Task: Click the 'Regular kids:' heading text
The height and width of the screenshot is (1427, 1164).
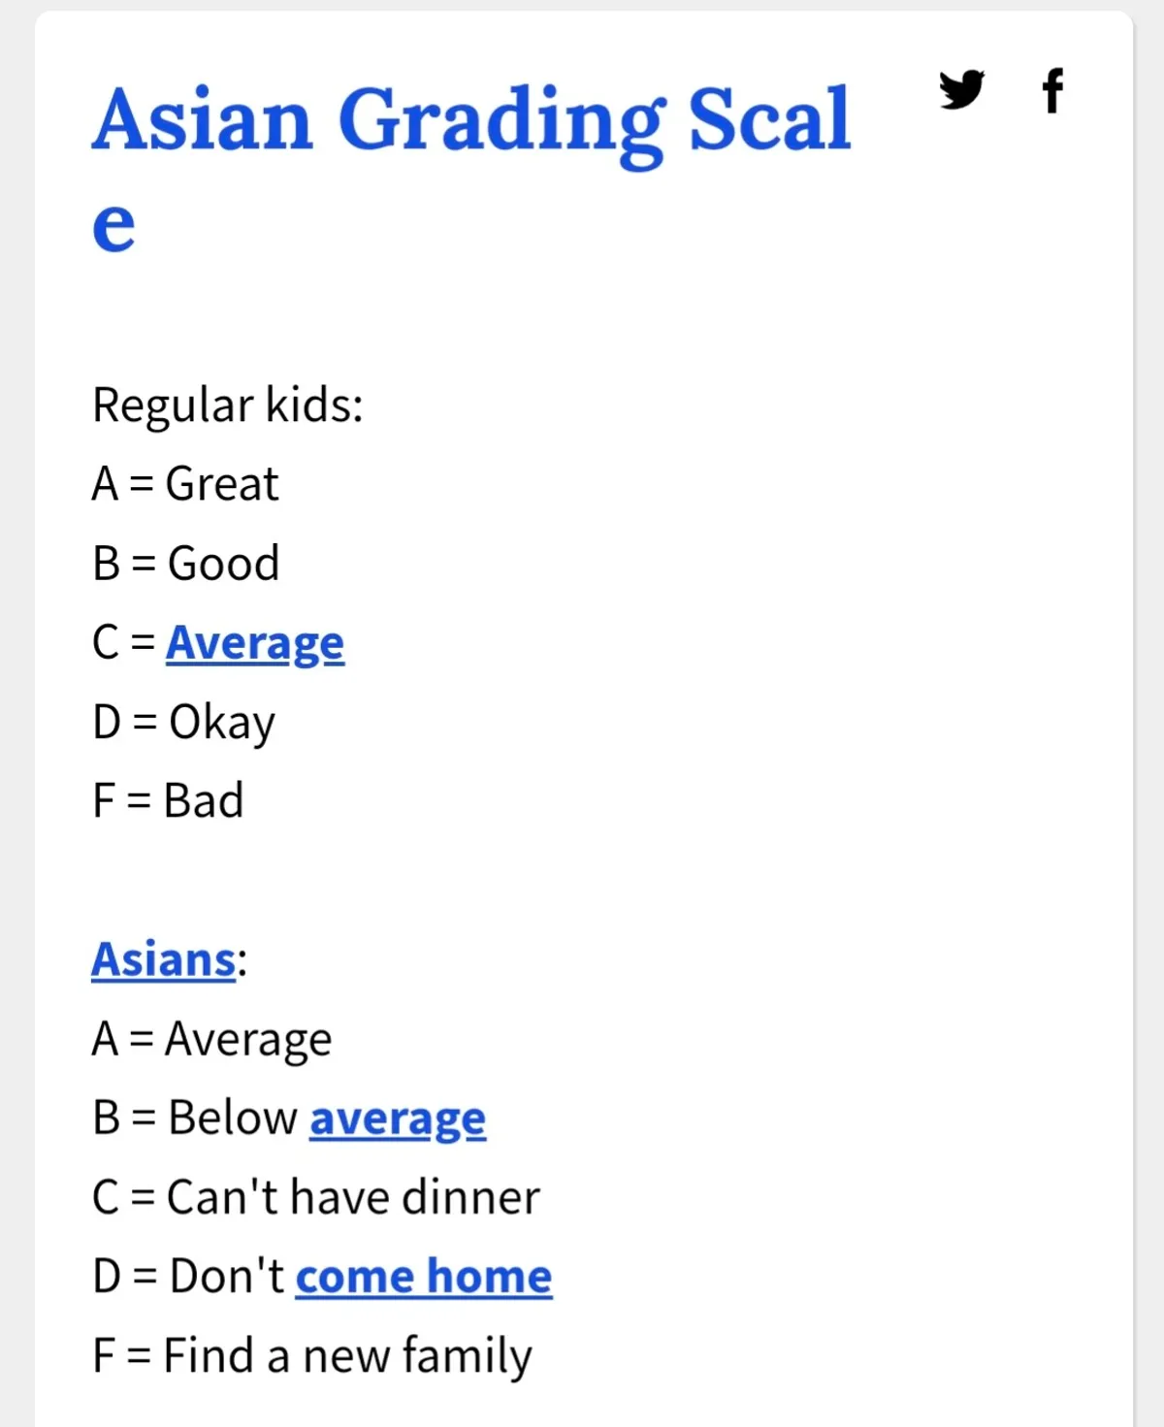Action: click(228, 405)
